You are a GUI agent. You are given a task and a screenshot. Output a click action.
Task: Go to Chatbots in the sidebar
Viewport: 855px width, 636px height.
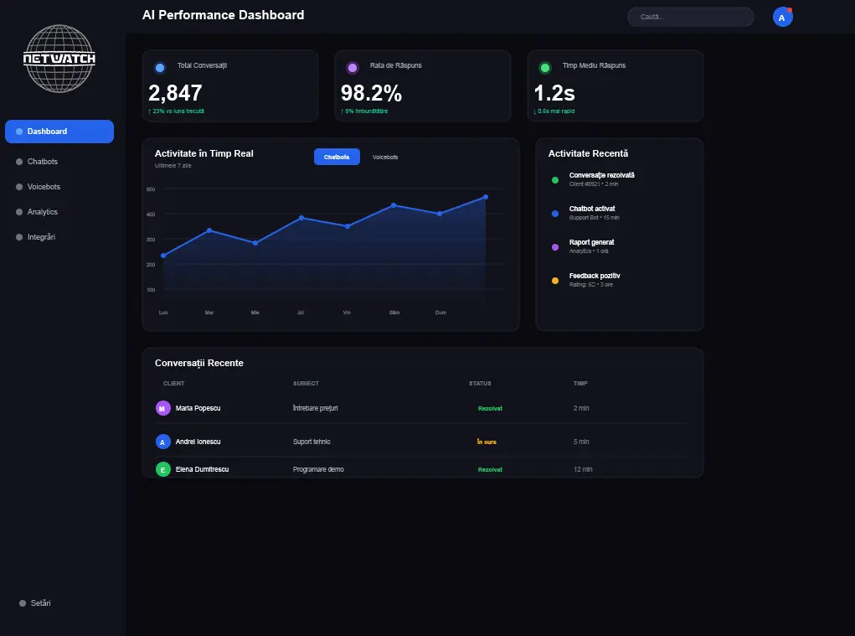pyautogui.click(x=43, y=162)
